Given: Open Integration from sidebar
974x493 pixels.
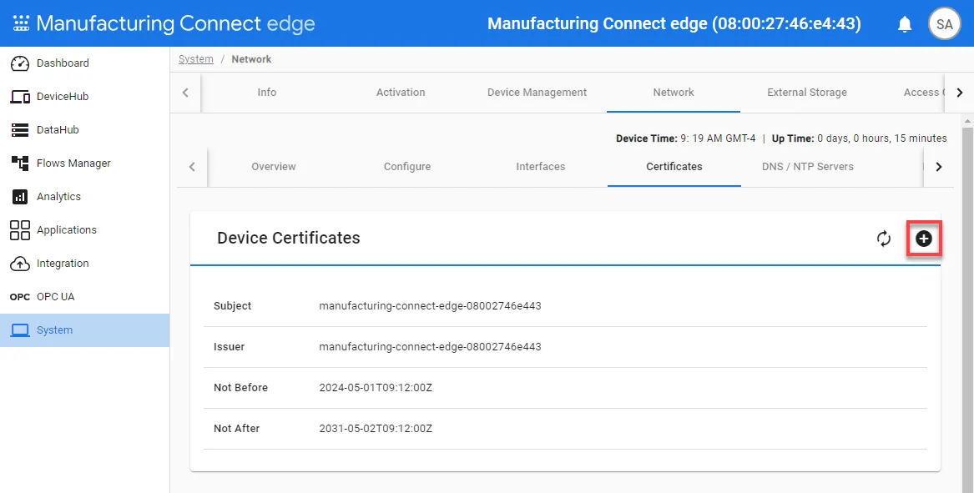Looking at the screenshot, I should (84, 264).
